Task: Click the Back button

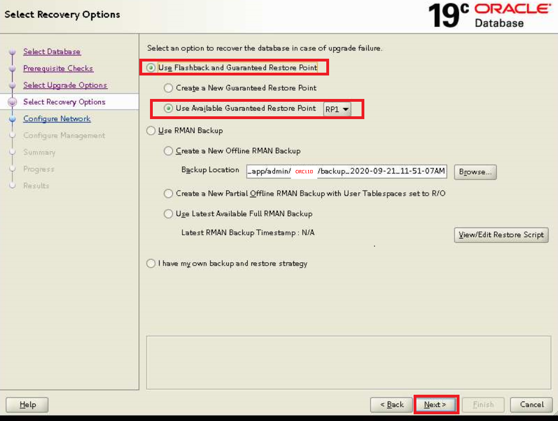Action: (x=391, y=404)
